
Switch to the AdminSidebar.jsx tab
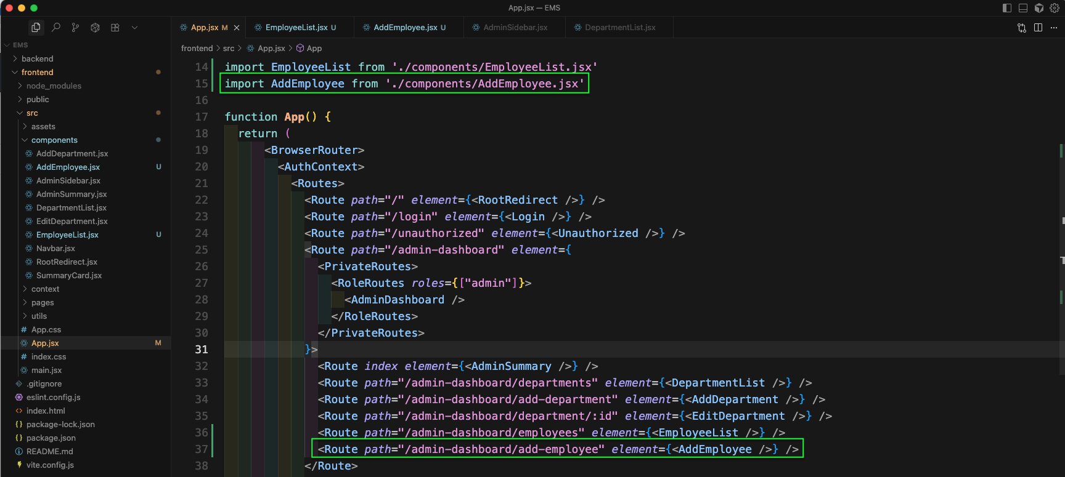pyautogui.click(x=515, y=27)
